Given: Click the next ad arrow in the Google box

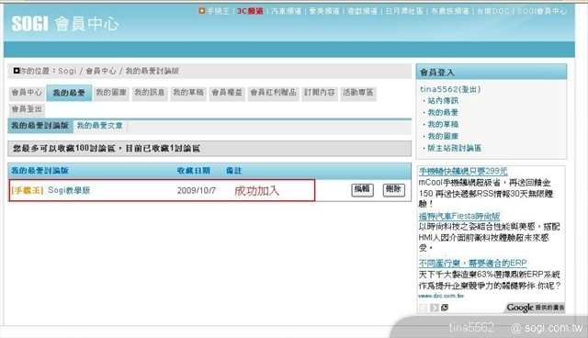Looking at the screenshot, I should coord(435,308).
